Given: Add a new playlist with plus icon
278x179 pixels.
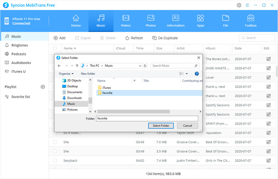Looking at the screenshot, I should click(x=43, y=87).
